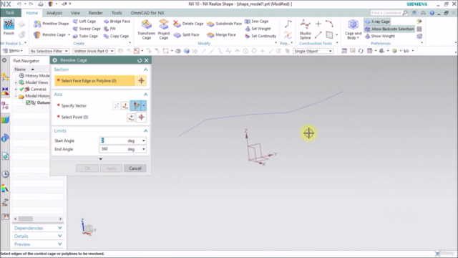The height and width of the screenshot is (258, 458).
Task: Collapse the Section group
Action: (x=145, y=70)
